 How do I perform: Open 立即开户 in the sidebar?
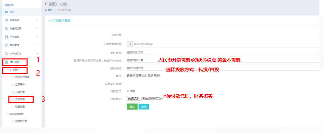coord(20,84)
